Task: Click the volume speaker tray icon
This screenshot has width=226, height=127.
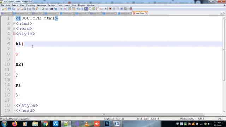Action: point(209,124)
